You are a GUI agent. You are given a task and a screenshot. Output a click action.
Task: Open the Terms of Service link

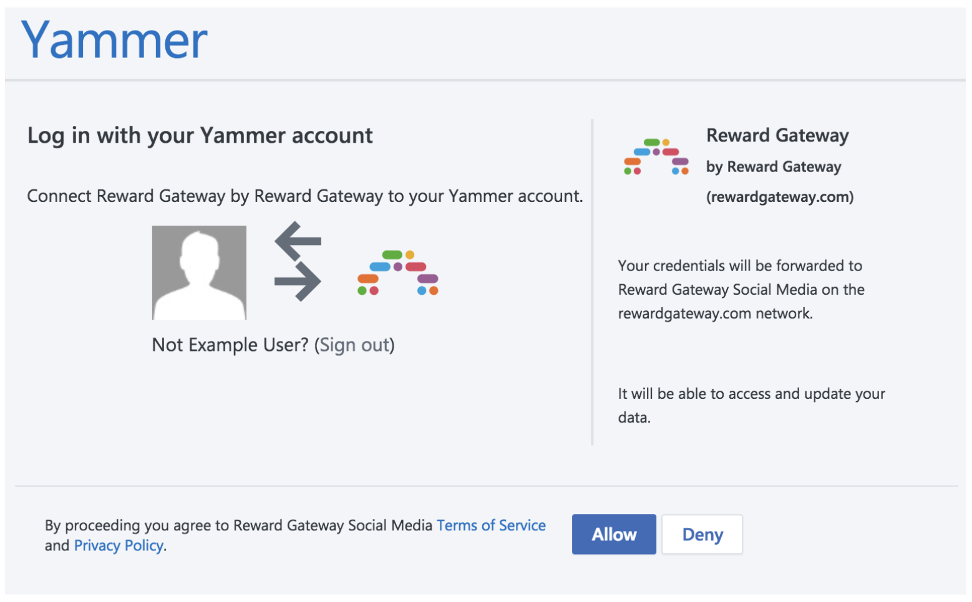[491, 525]
